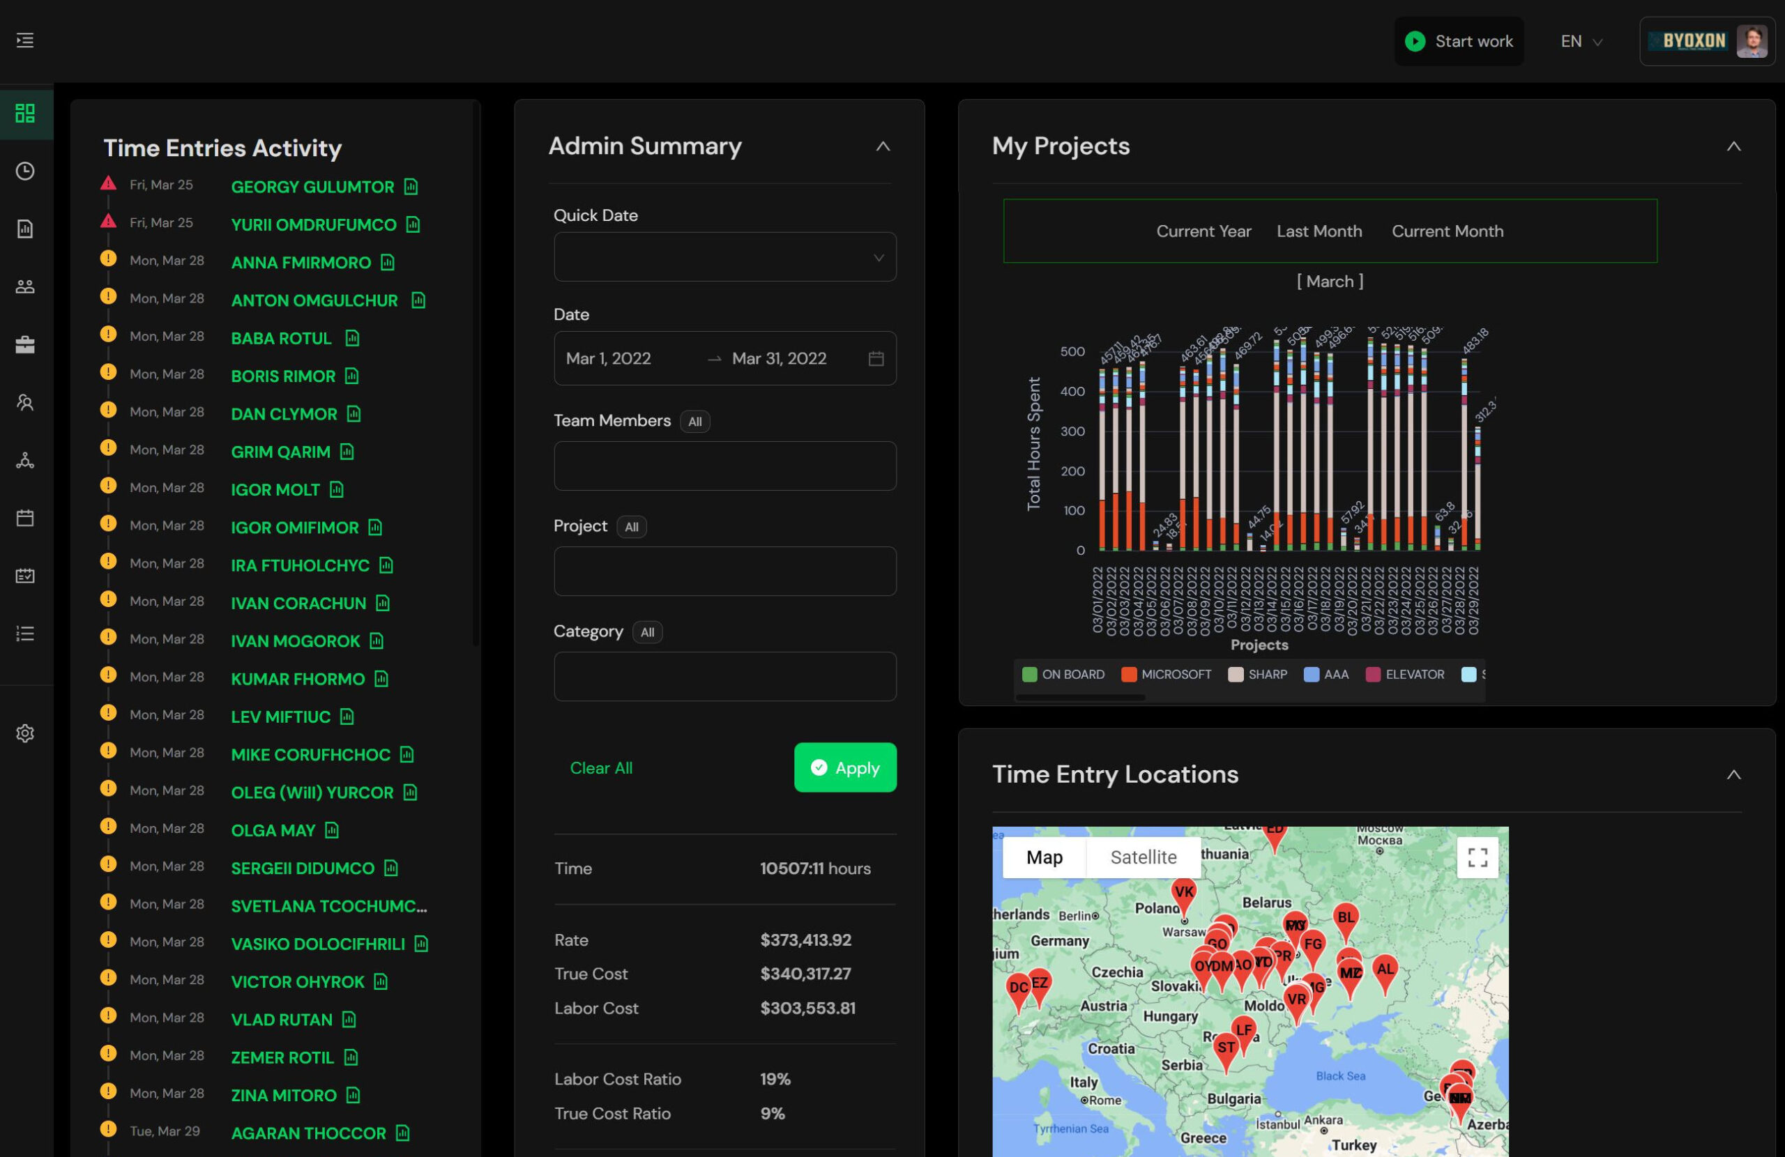The height and width of the screenshot is (1157, 1785).
Task: Open report icon next to YURII OMDRUFUMCO
Action: (x=413, y=224)
